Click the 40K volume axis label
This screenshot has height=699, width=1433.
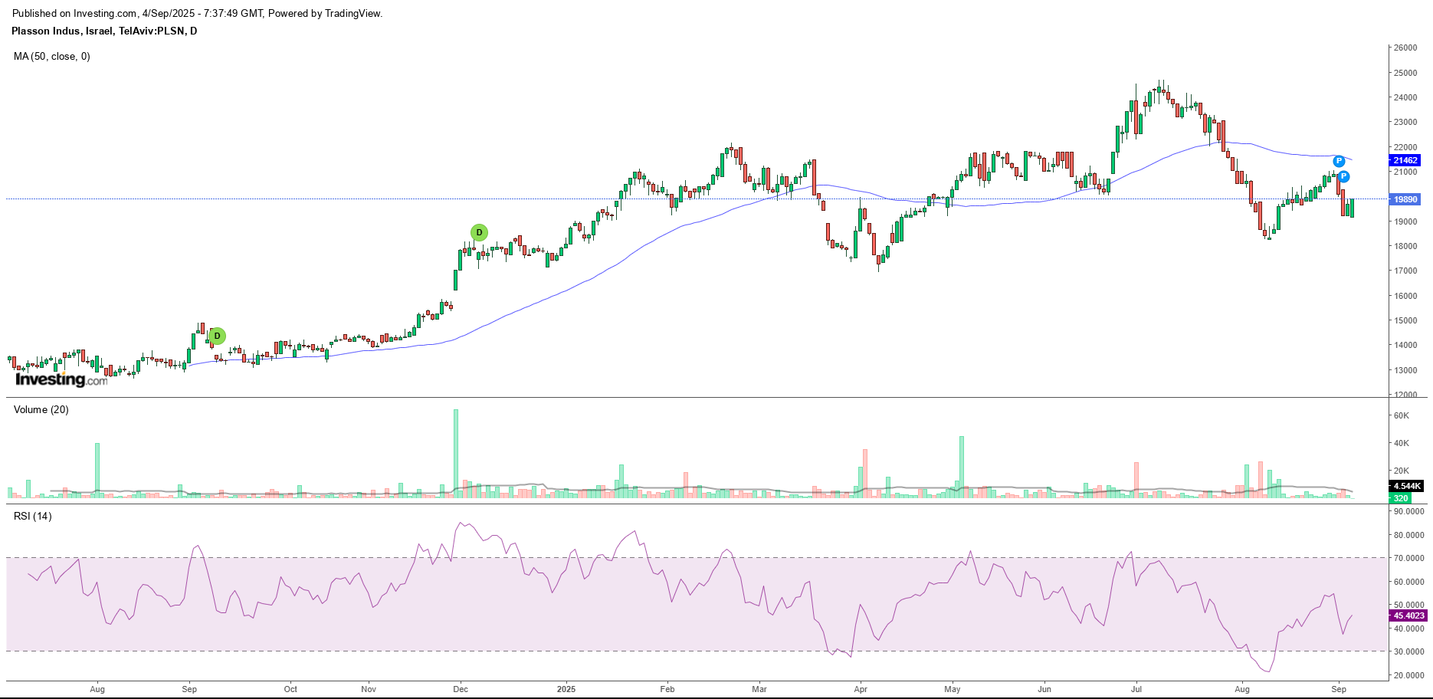1402,443
